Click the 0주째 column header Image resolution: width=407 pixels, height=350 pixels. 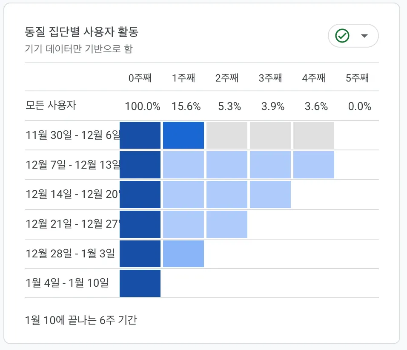pyautogui.click(x=140, y=78)
